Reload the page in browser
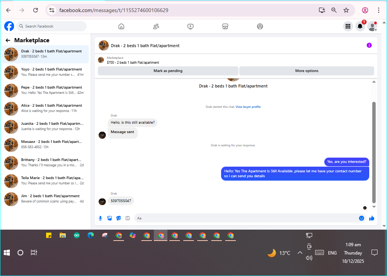 [x=36, y=10]
